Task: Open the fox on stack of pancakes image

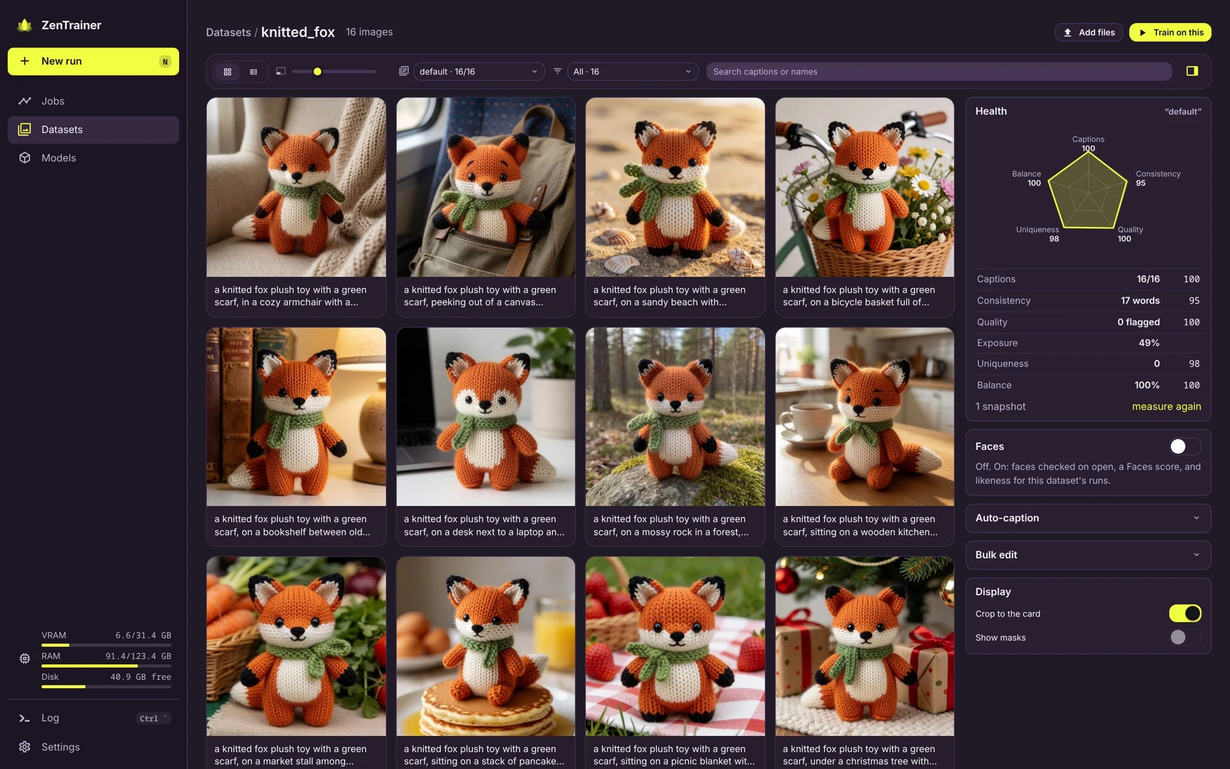Action: coord(486,647)
